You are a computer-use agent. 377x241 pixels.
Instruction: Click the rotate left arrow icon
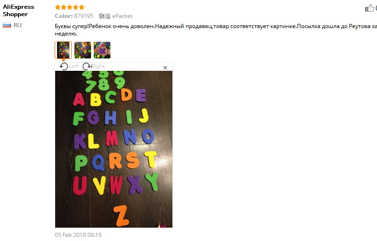pos(64,66)
